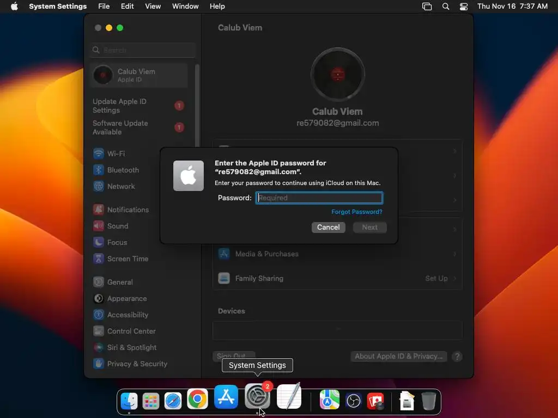Click the Finder icon in Dock
This screenshot has height=418, width=558.
pos(129,401)
